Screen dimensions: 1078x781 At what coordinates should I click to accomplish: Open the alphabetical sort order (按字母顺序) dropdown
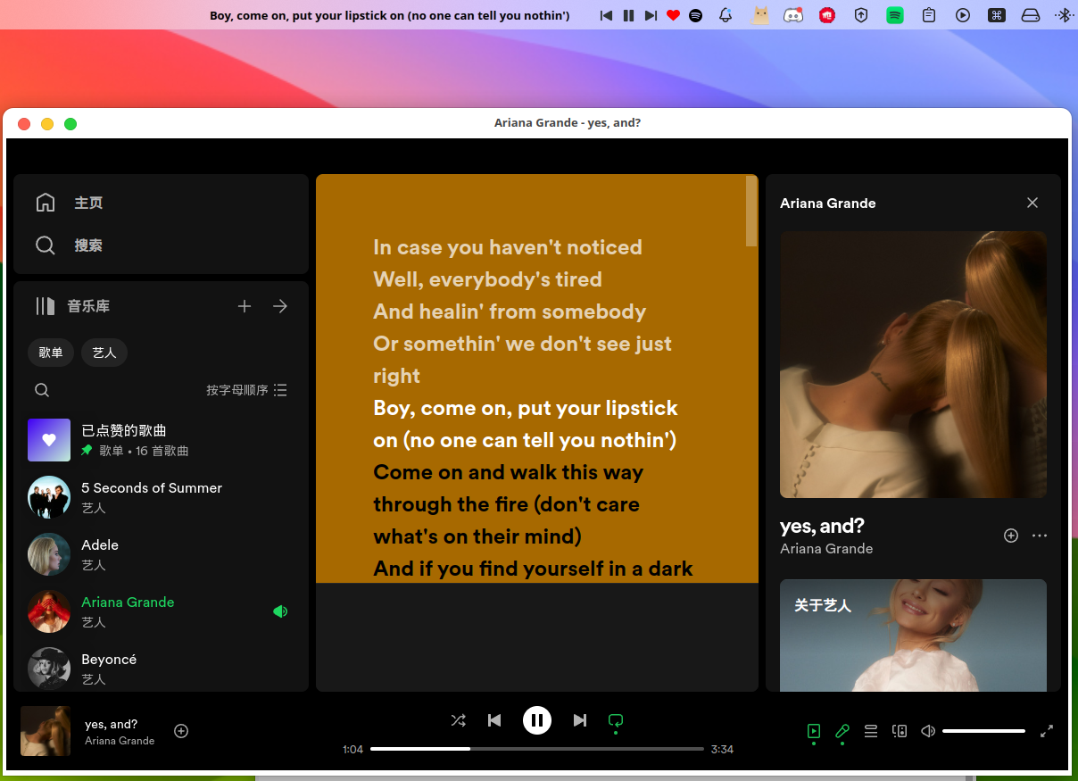246,390
